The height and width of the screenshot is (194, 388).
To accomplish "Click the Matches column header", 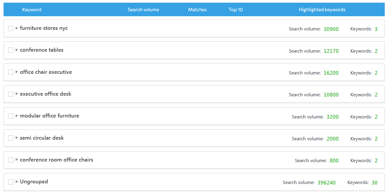I will (197, 9).
